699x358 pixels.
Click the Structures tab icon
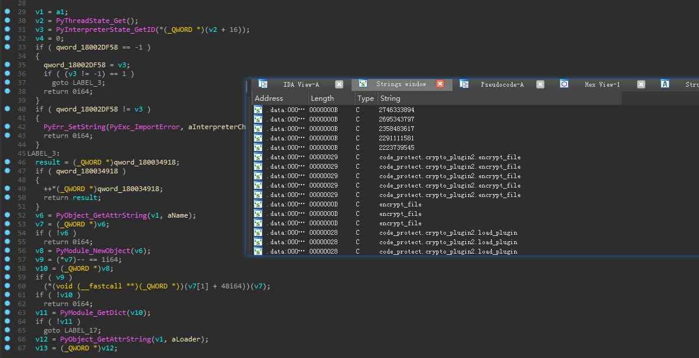(665, 84)
